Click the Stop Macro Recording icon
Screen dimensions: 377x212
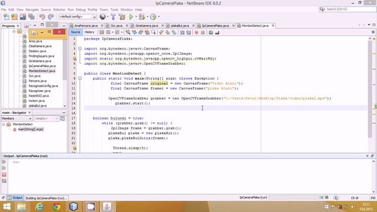(203, 32)
